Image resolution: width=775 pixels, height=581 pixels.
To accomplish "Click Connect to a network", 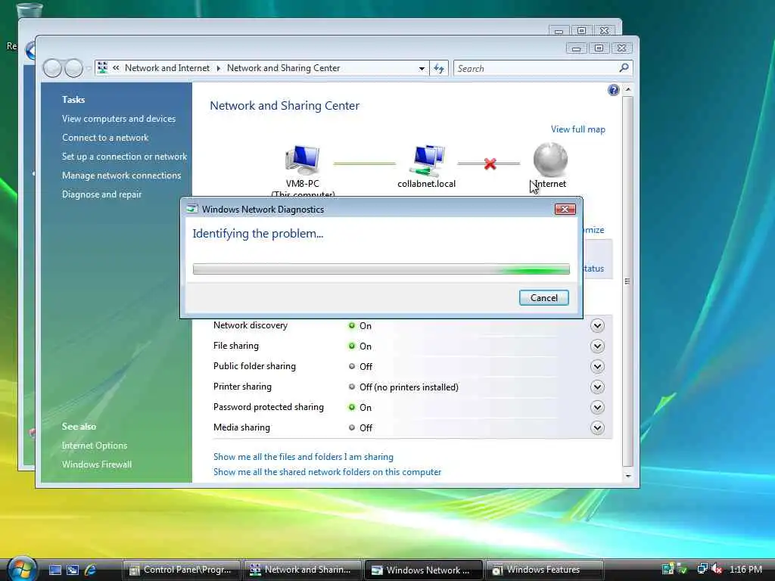I will (104, 138).
